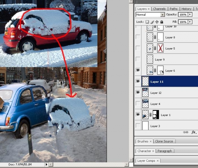Screen dimensions: 198x168
Task: Show Layer 3 via its visibility box
Action: [x=138, y=126]
